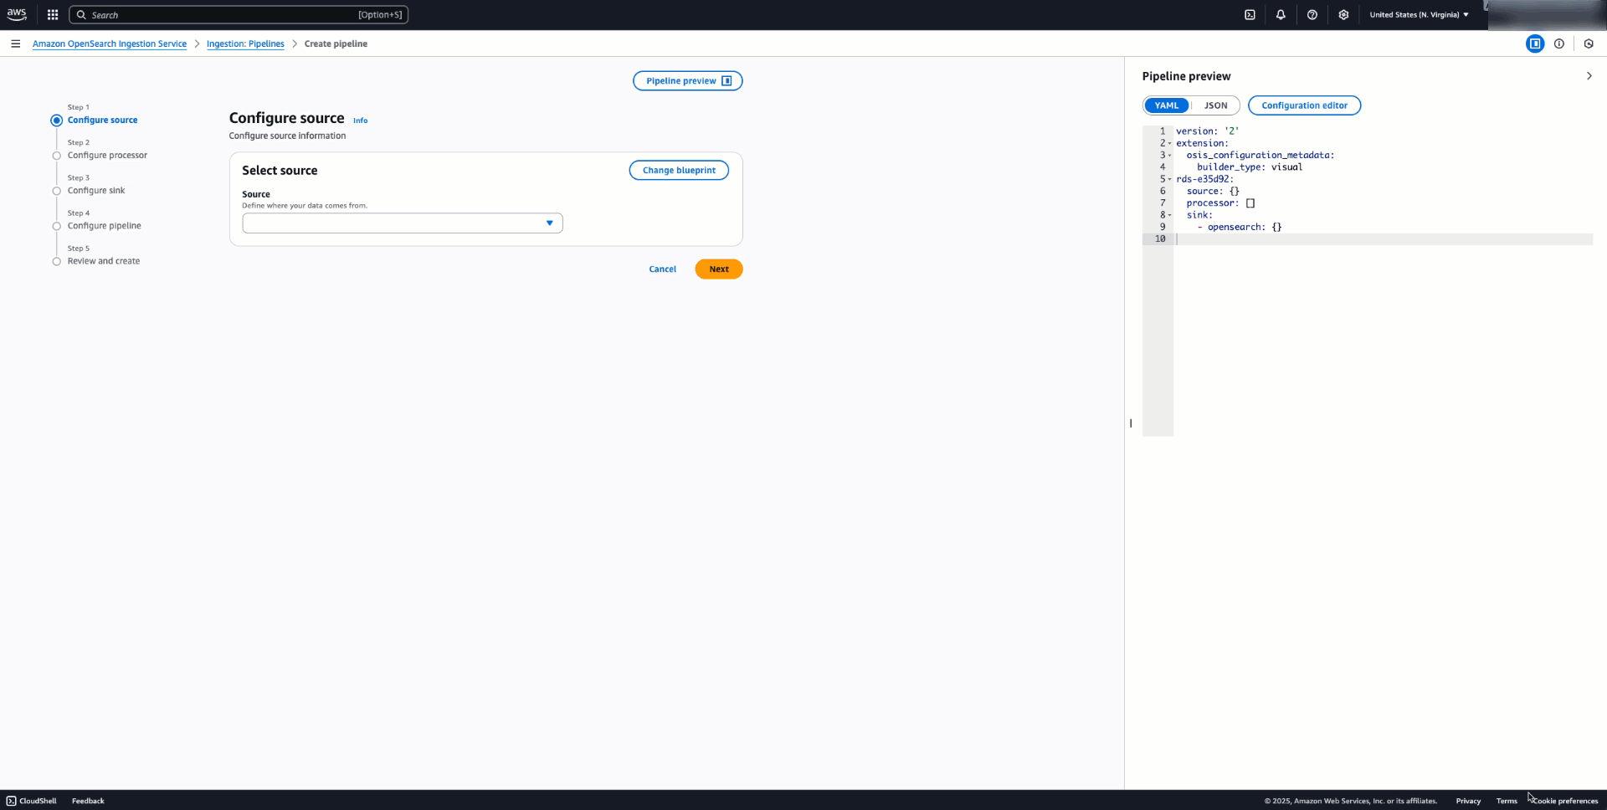The width and height of the screenshot is (1607, 810).
Task: Click the Info link beside Configure source
Action: tap(360, 120)
